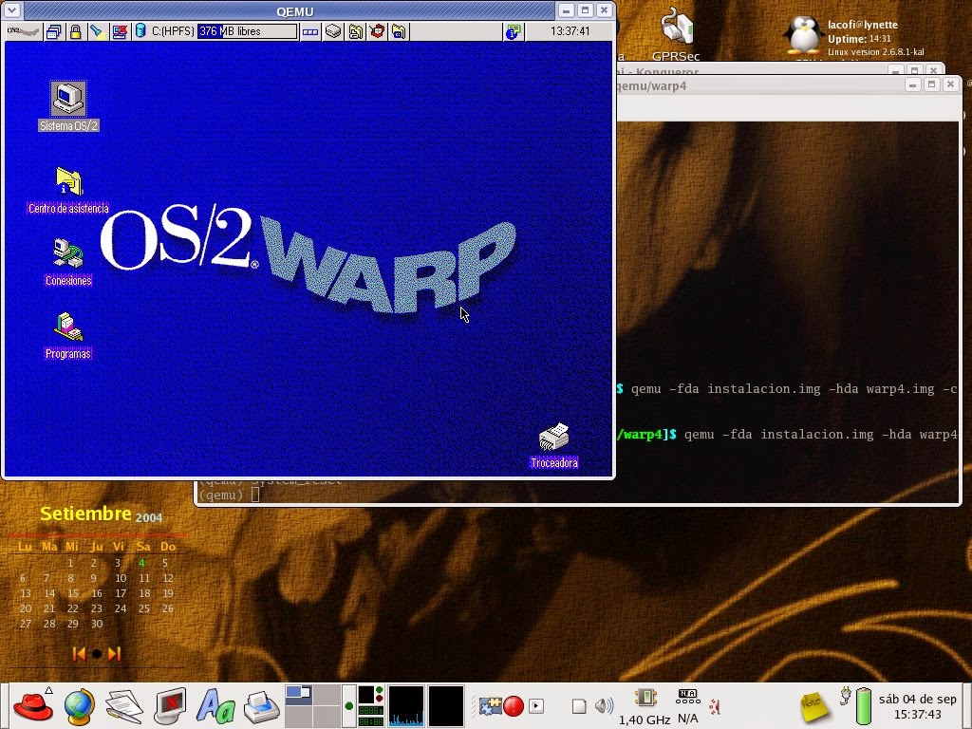Click the blue information bubble icon
The height and width of the screenshot is (729, 972).
(x=513, y=31)
